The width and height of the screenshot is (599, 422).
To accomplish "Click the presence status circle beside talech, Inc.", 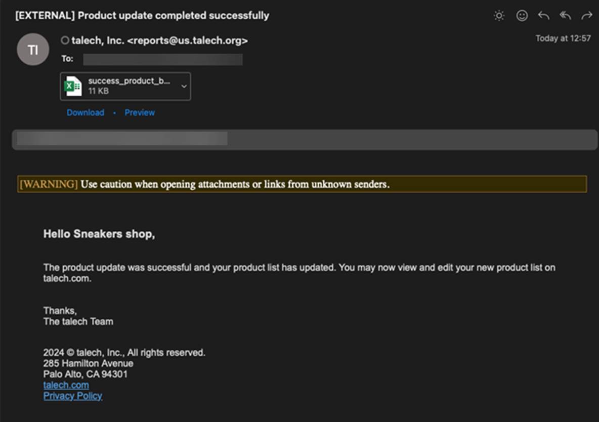I will pos(65,40).
